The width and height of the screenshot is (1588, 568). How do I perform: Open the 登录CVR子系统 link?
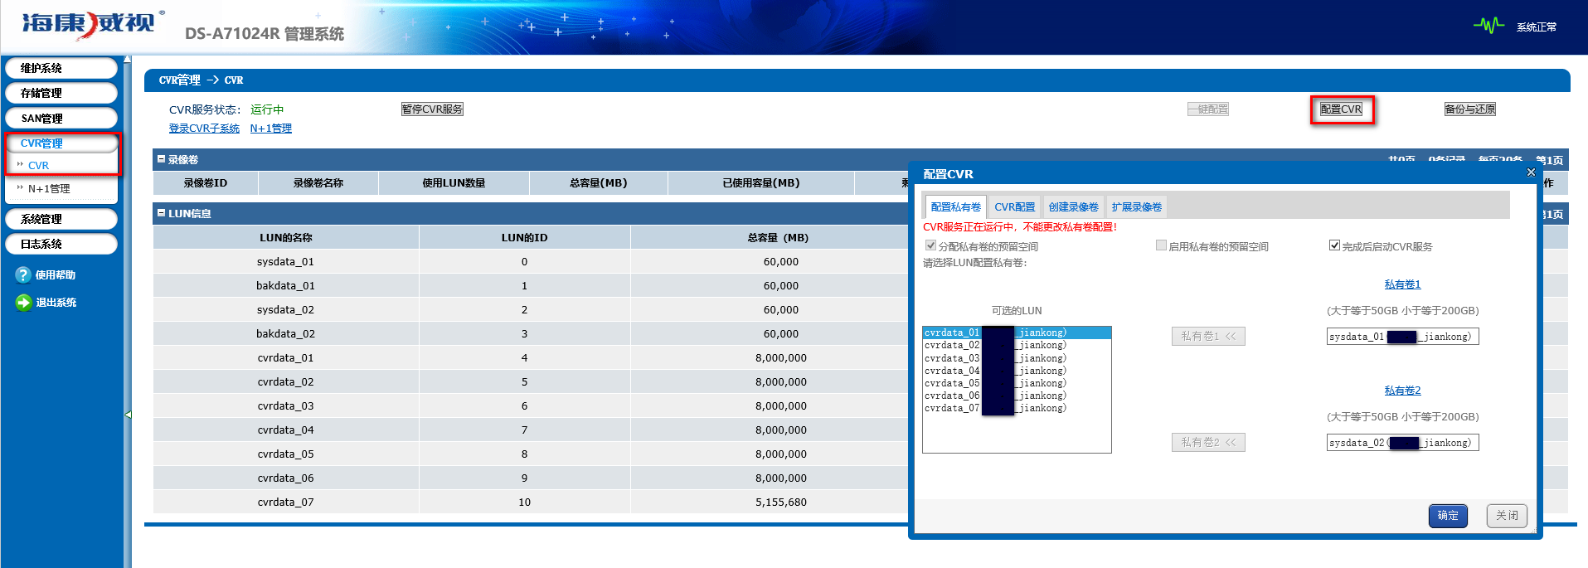pyautogui.click(x=204, y=129)
